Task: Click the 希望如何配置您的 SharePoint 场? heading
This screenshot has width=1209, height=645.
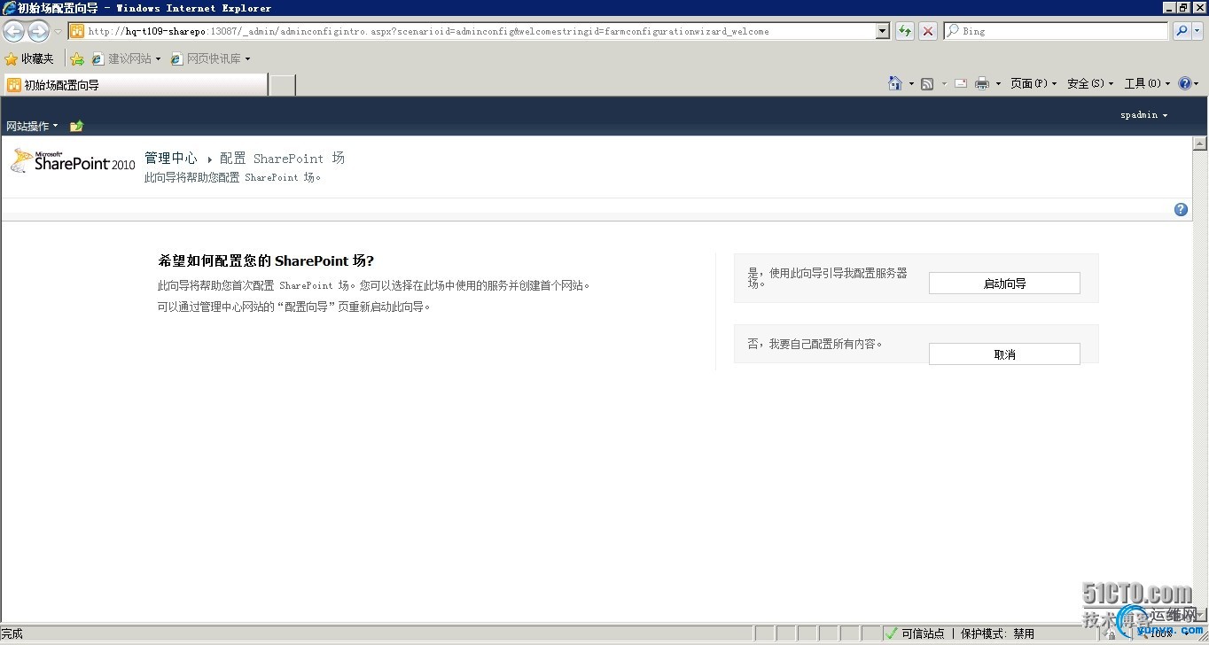Action: [x=266, y=260]
